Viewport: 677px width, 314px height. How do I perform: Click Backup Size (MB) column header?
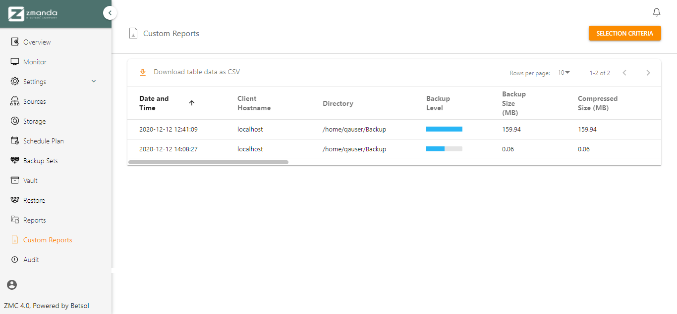click(514, 103)
